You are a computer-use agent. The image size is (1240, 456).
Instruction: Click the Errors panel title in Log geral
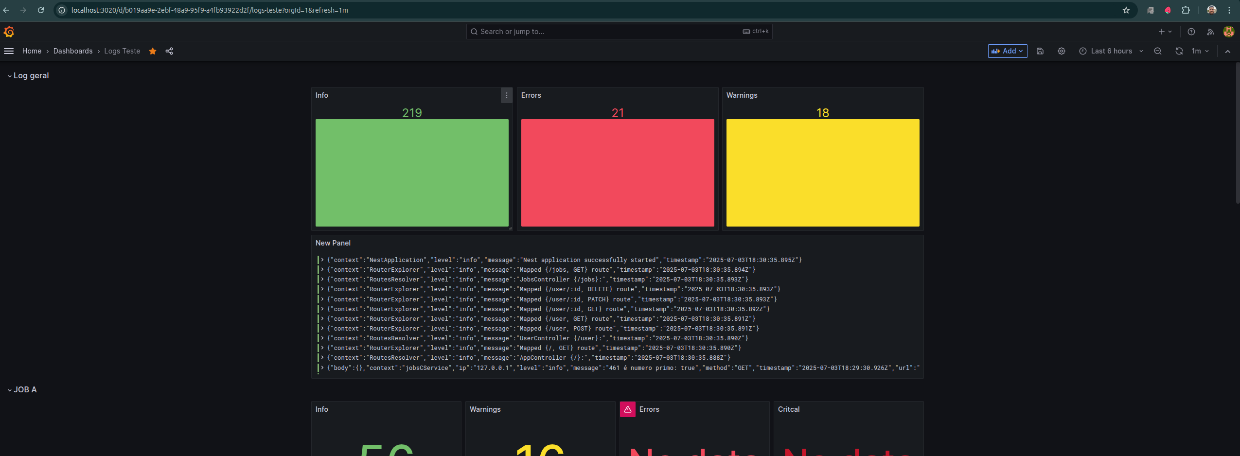531,95
